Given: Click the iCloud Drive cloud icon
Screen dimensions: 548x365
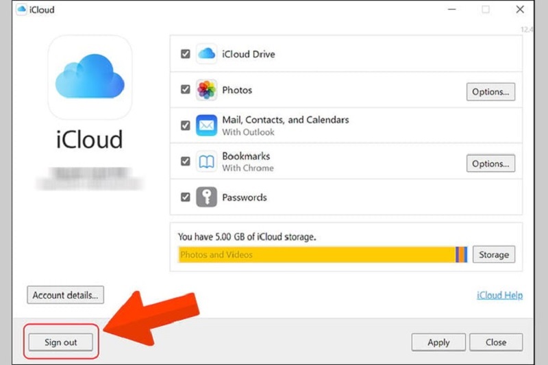Looking at the screenshot, I should tap(206, 54).
